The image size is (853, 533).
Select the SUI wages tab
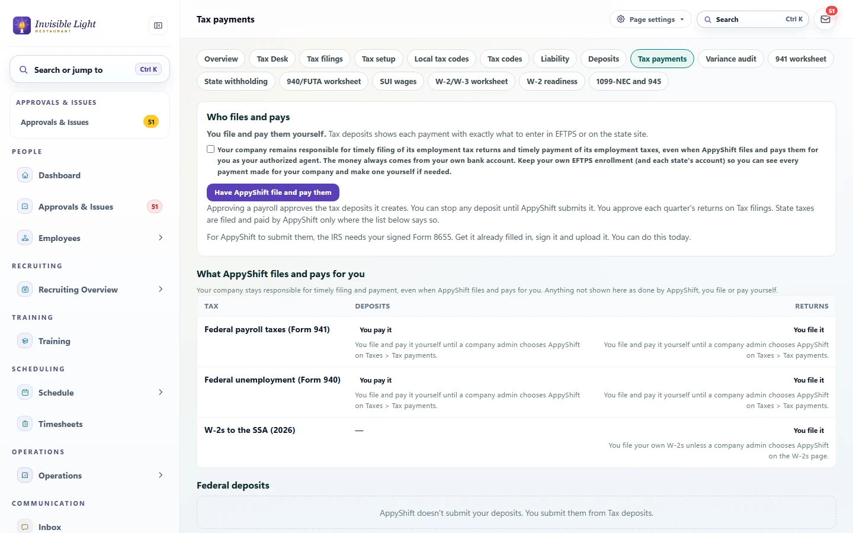pos(398,81)
